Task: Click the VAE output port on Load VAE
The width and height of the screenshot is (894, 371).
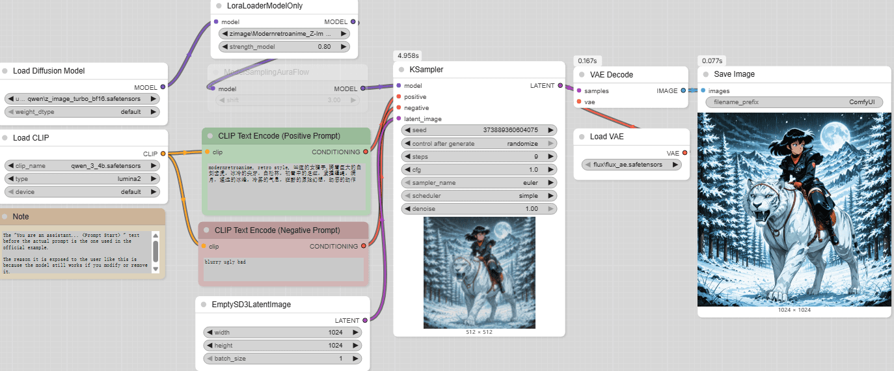Action: tap(684, 153)
